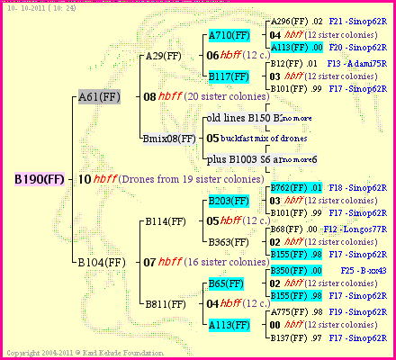Click the cyan A113(FF) .00 entry

tap(297, 48)
